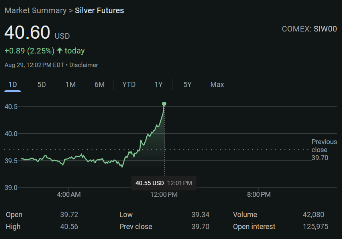View the 5Y price chart
The image size is (342, 239).
187,85
